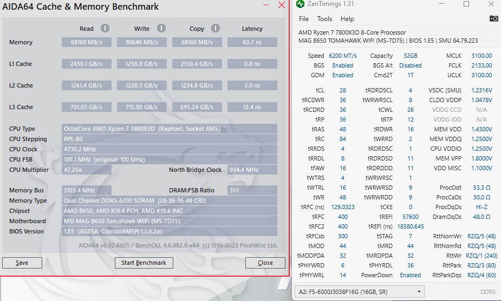
Task: Click the tREFI value 57600
Action: (x=411, y=217)
